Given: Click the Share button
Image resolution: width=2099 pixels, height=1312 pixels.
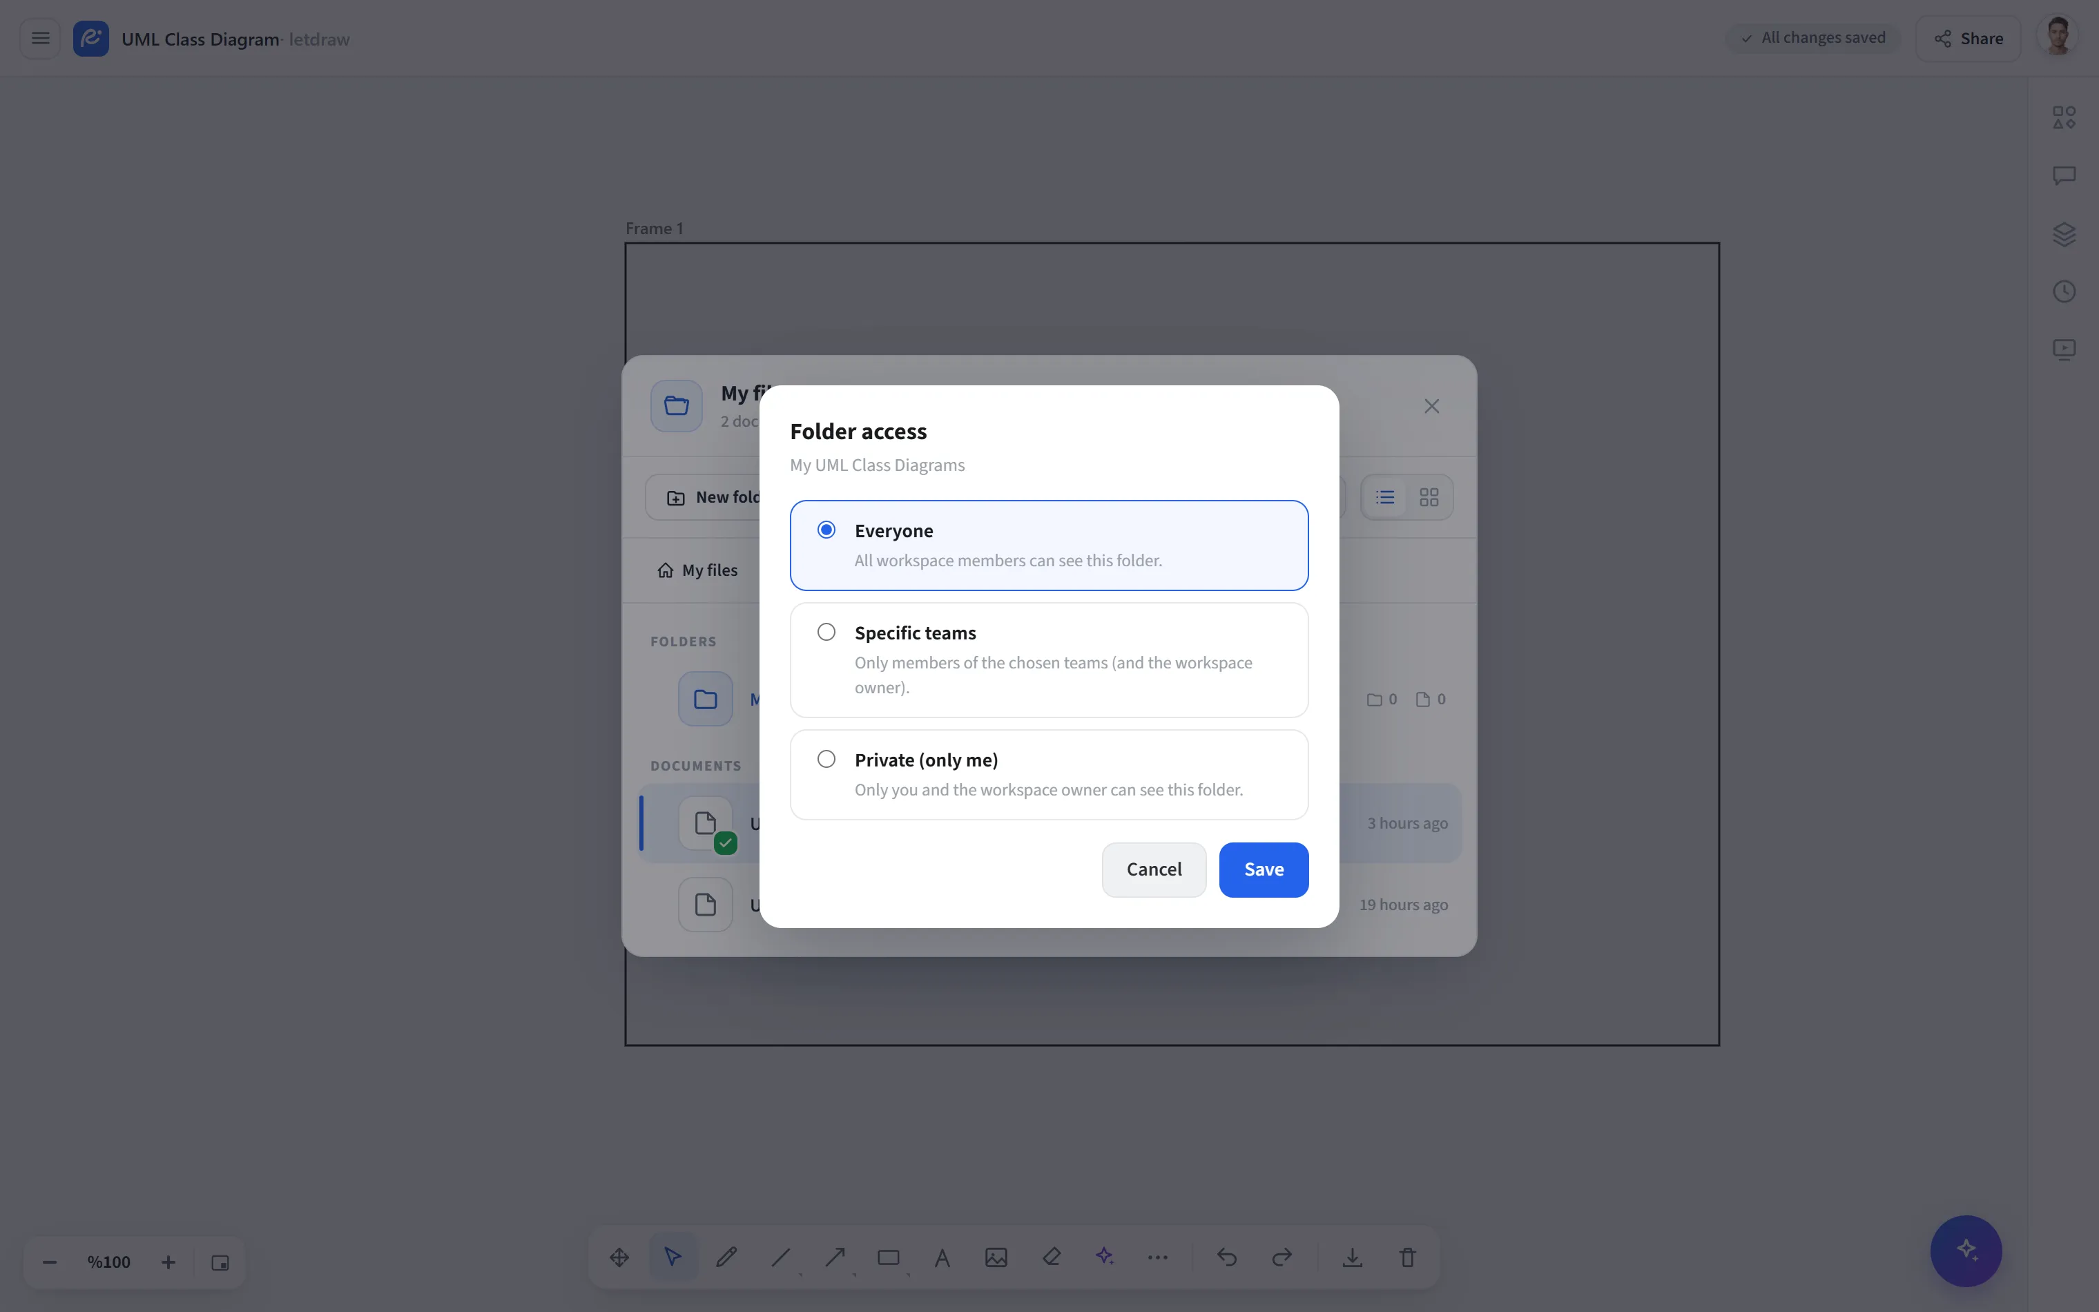Looking at the screenshot, I should 1968,38.
